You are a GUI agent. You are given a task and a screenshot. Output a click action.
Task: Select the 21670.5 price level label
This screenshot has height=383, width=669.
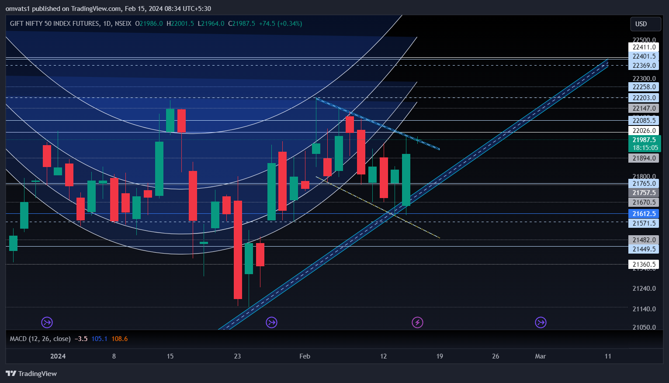pos(644,202)
